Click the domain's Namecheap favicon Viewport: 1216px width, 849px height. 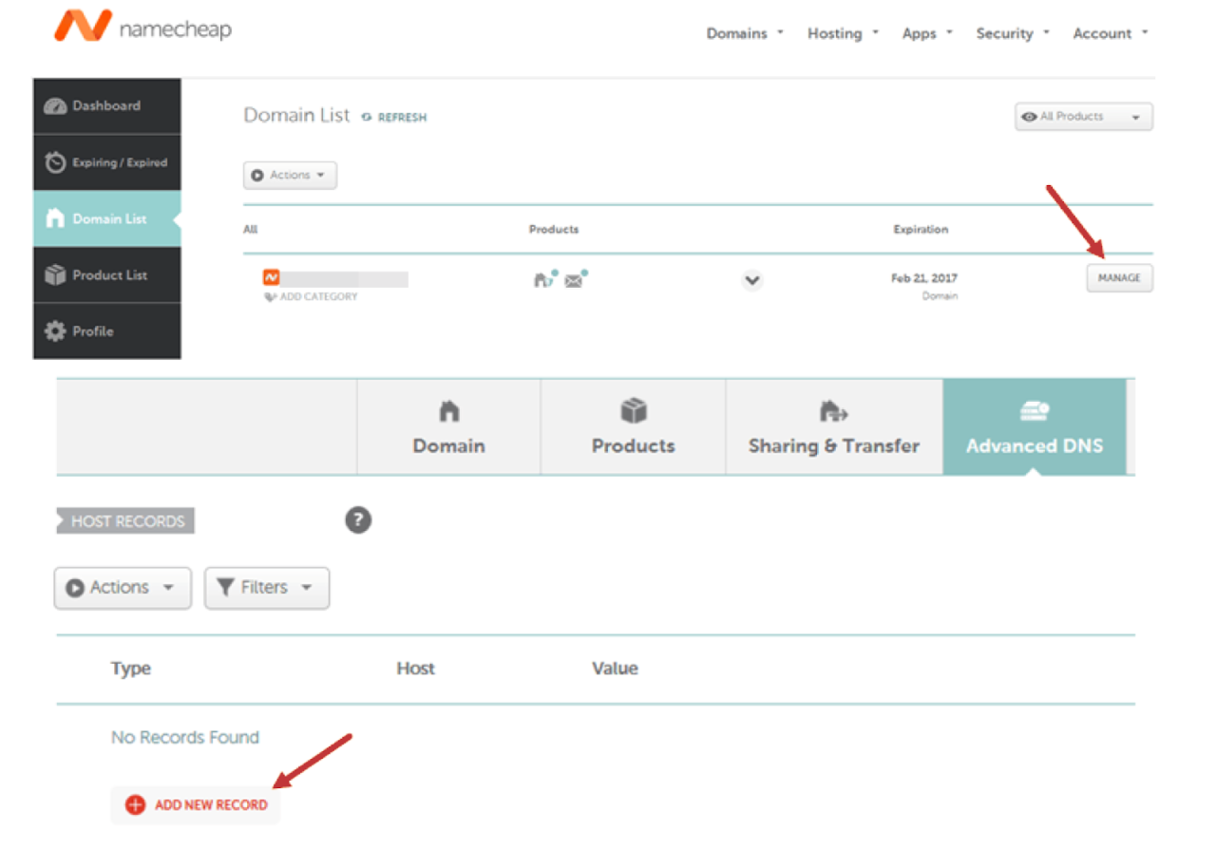click(272, 278)
